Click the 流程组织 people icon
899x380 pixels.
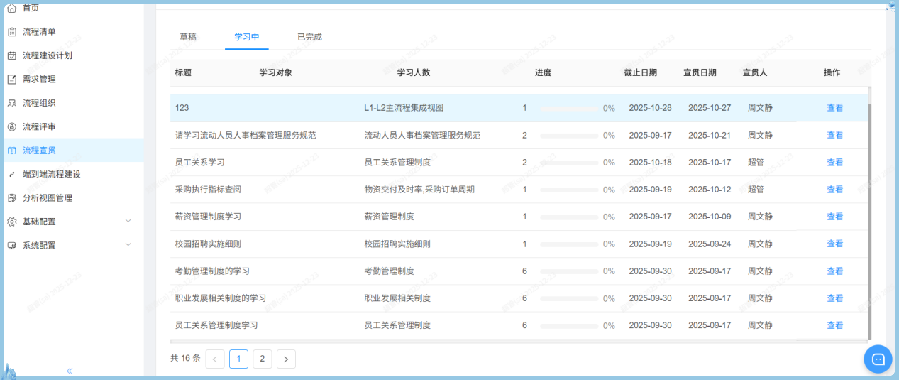pos(11,103)
